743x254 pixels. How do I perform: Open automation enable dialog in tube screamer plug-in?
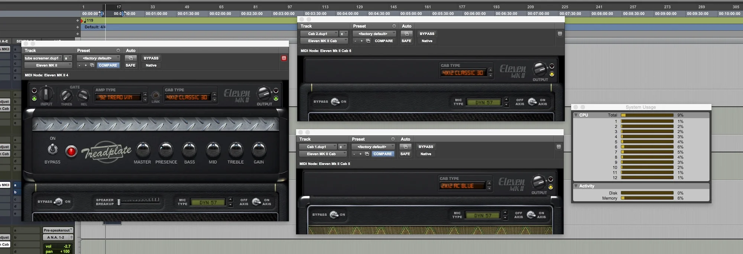(131, 58)
